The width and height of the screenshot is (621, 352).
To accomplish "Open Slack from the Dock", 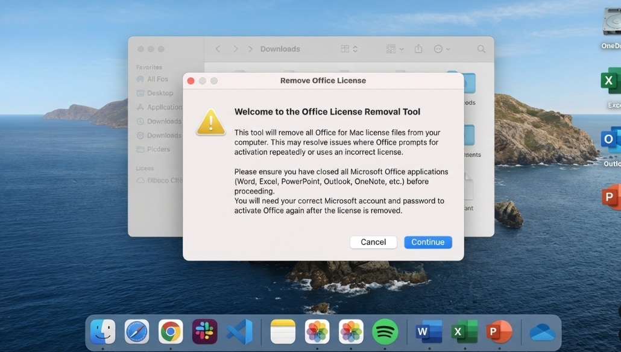I will (205, 332).
